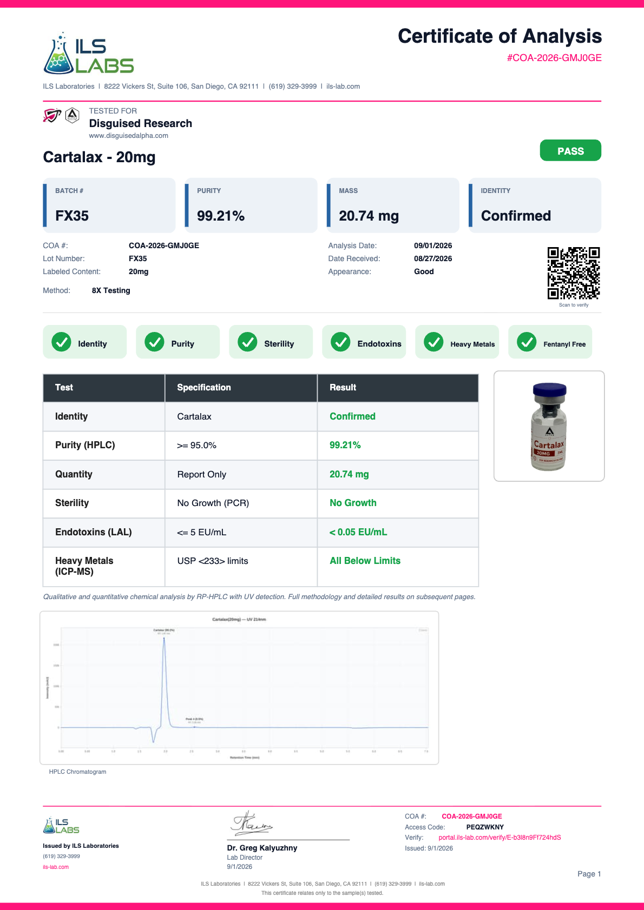Select the Identity Confirmed summary card
The image size is (644, 910).
coord(535,205)
